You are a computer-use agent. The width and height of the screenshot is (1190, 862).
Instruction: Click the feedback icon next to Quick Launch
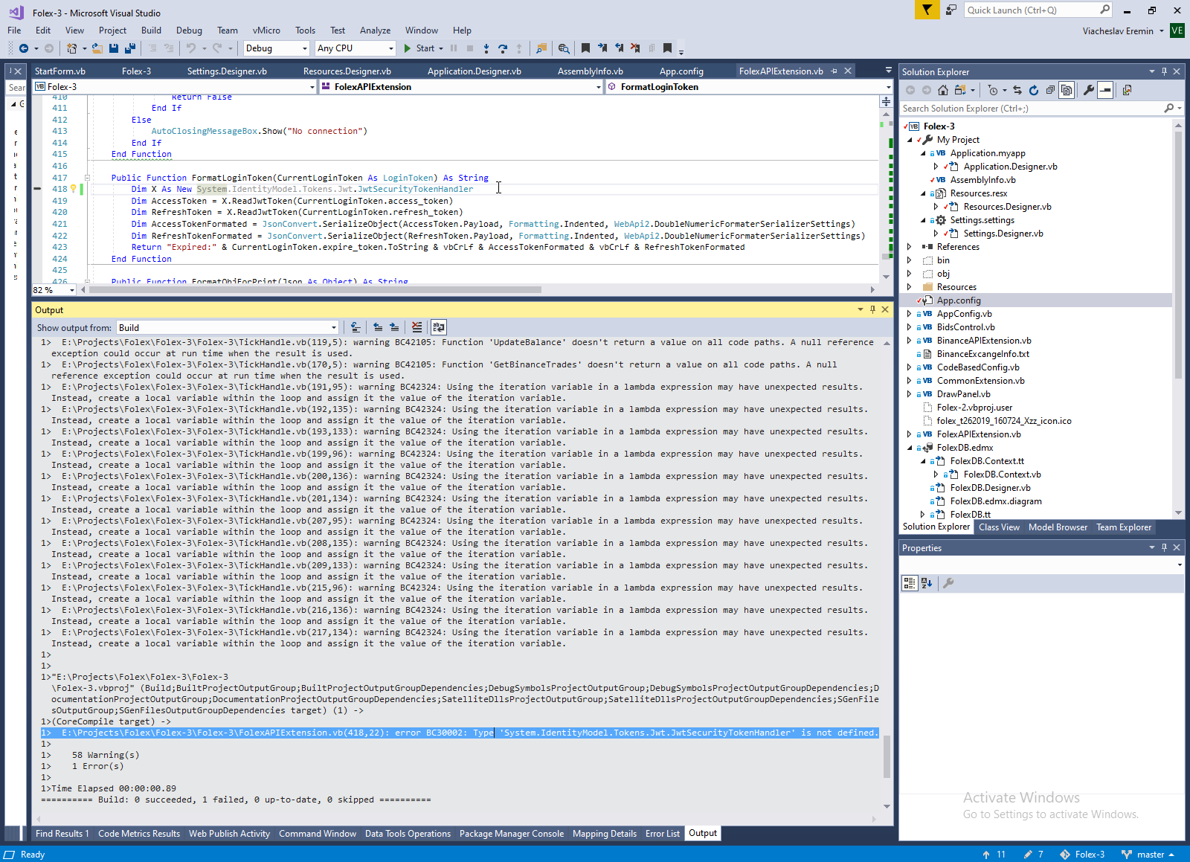[951, 10]
